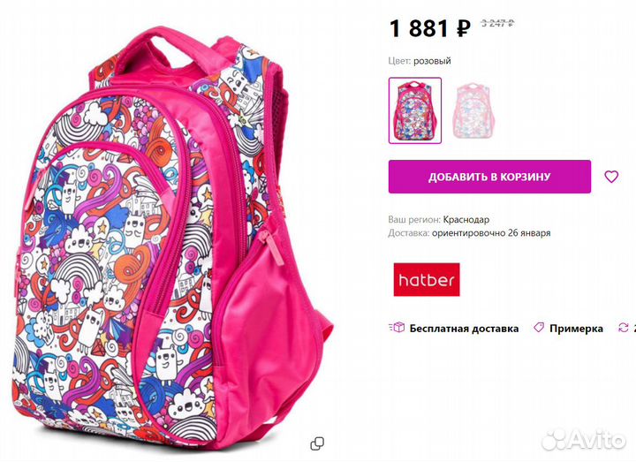
Task: Click the current price 1 881 ₽
Action: [x=430, y=28]
